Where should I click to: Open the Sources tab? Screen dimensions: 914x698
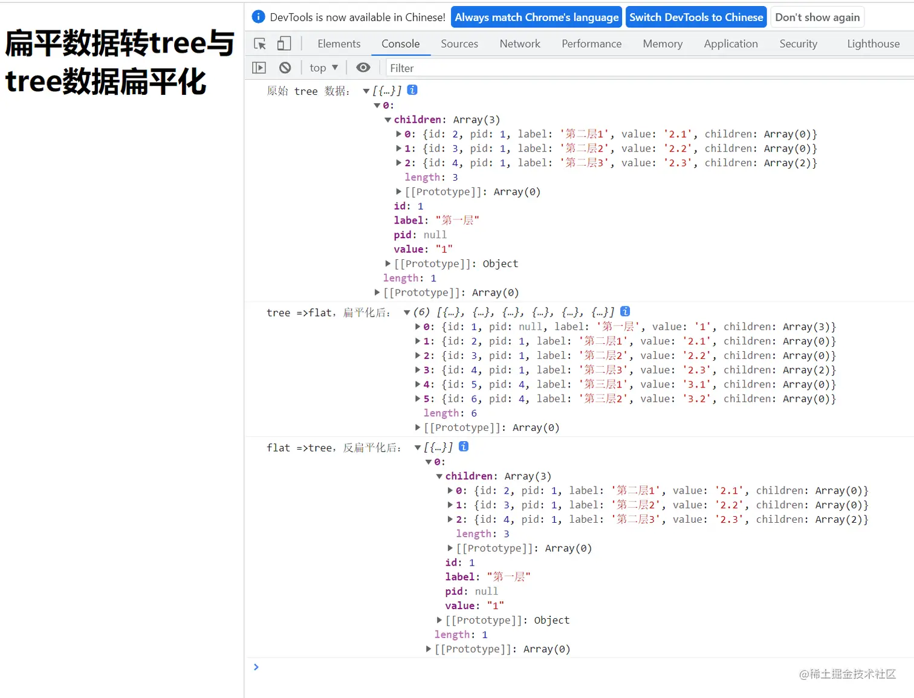click(459, 44)
